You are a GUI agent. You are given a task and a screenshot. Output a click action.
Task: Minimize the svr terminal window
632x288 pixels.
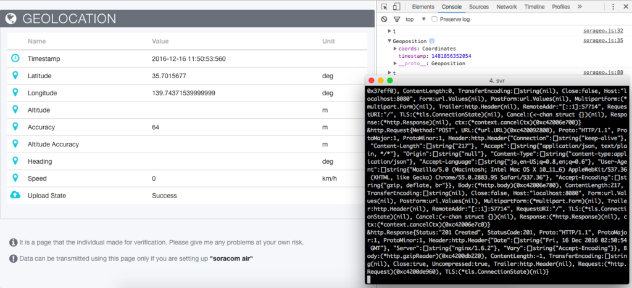(x=380, y=81)
